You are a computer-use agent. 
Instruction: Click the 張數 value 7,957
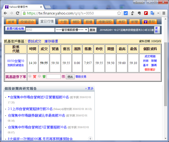click(88, 63)
